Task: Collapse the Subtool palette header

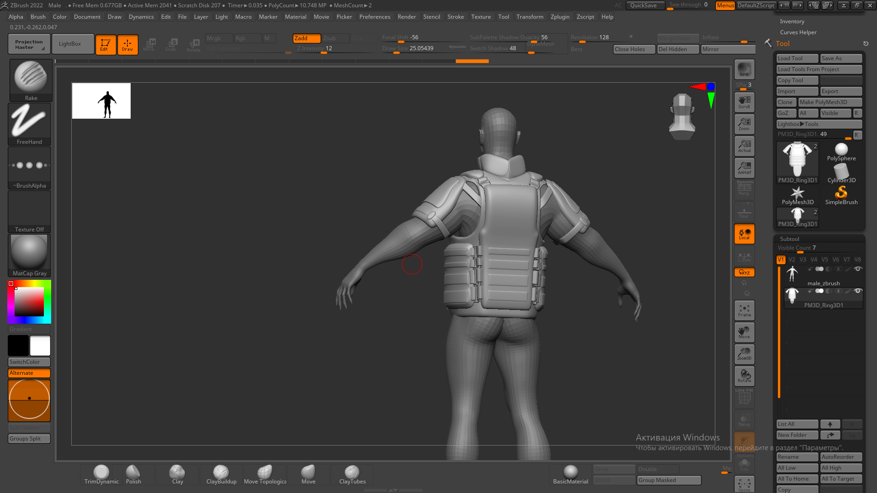Action: tap(789, 239)
